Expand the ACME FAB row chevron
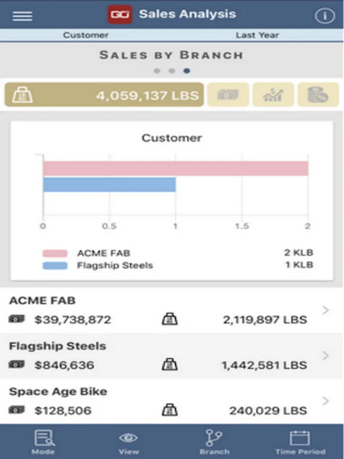The image size is (344, 459). coord(326,310)
